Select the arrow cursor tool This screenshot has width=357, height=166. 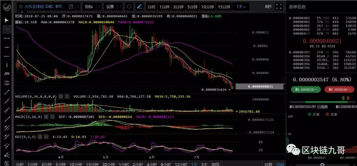point(7,21)
